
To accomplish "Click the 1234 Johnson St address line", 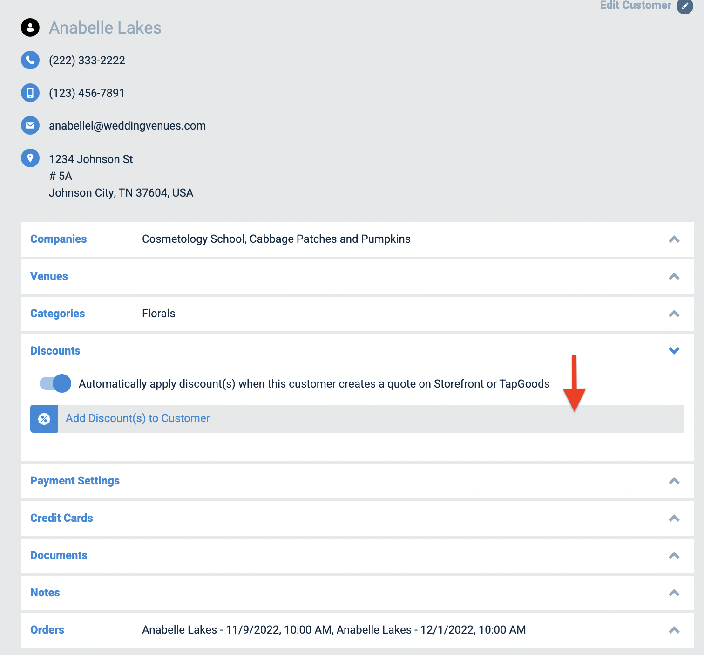I will click(x=91, y=159).
